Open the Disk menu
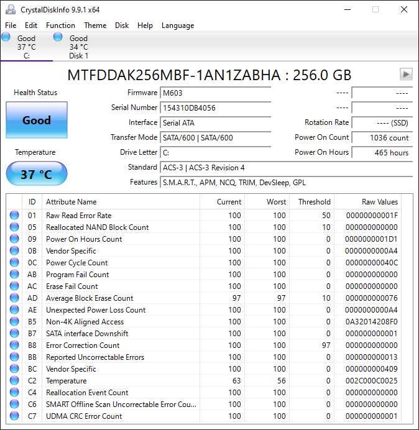The image size is (419, 430). [x=122, y=25]
